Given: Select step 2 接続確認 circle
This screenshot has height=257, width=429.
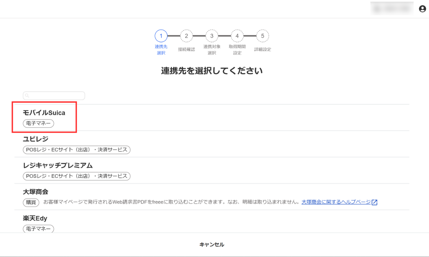Looking at the screenshot, I should point(186,36).
